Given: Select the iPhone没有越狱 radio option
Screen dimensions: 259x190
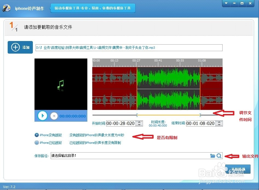Looking at the screenshot, I should point(36,135).
